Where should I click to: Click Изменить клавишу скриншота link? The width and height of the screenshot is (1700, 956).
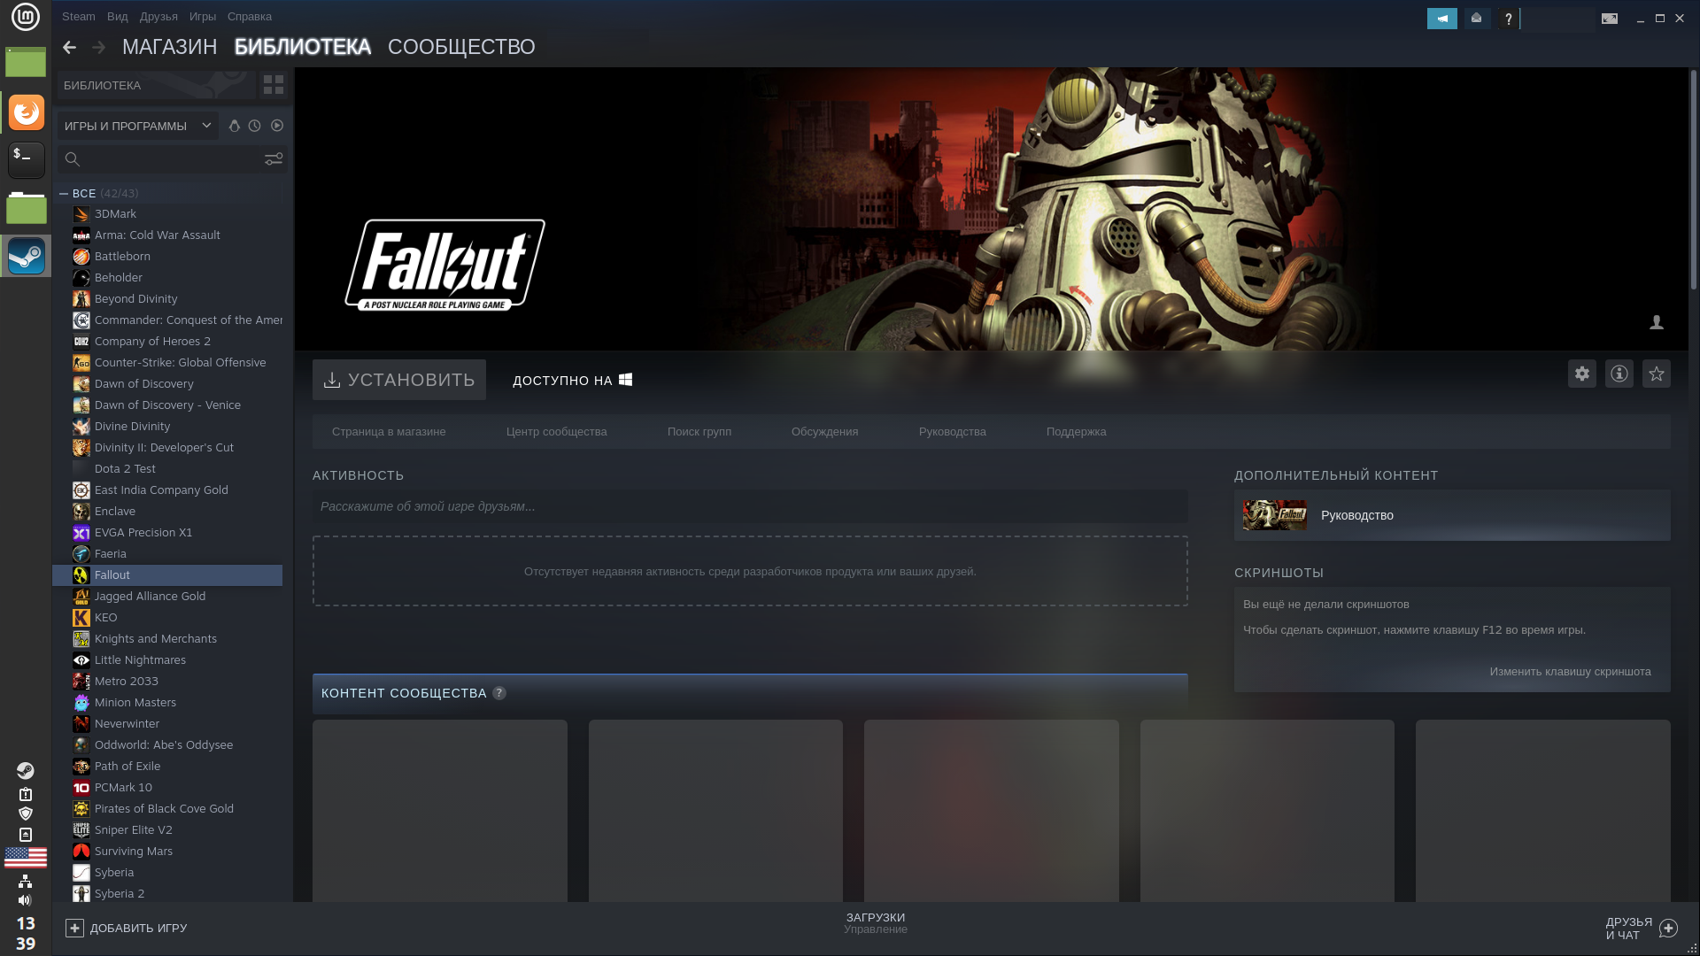tap(1570, 672)
